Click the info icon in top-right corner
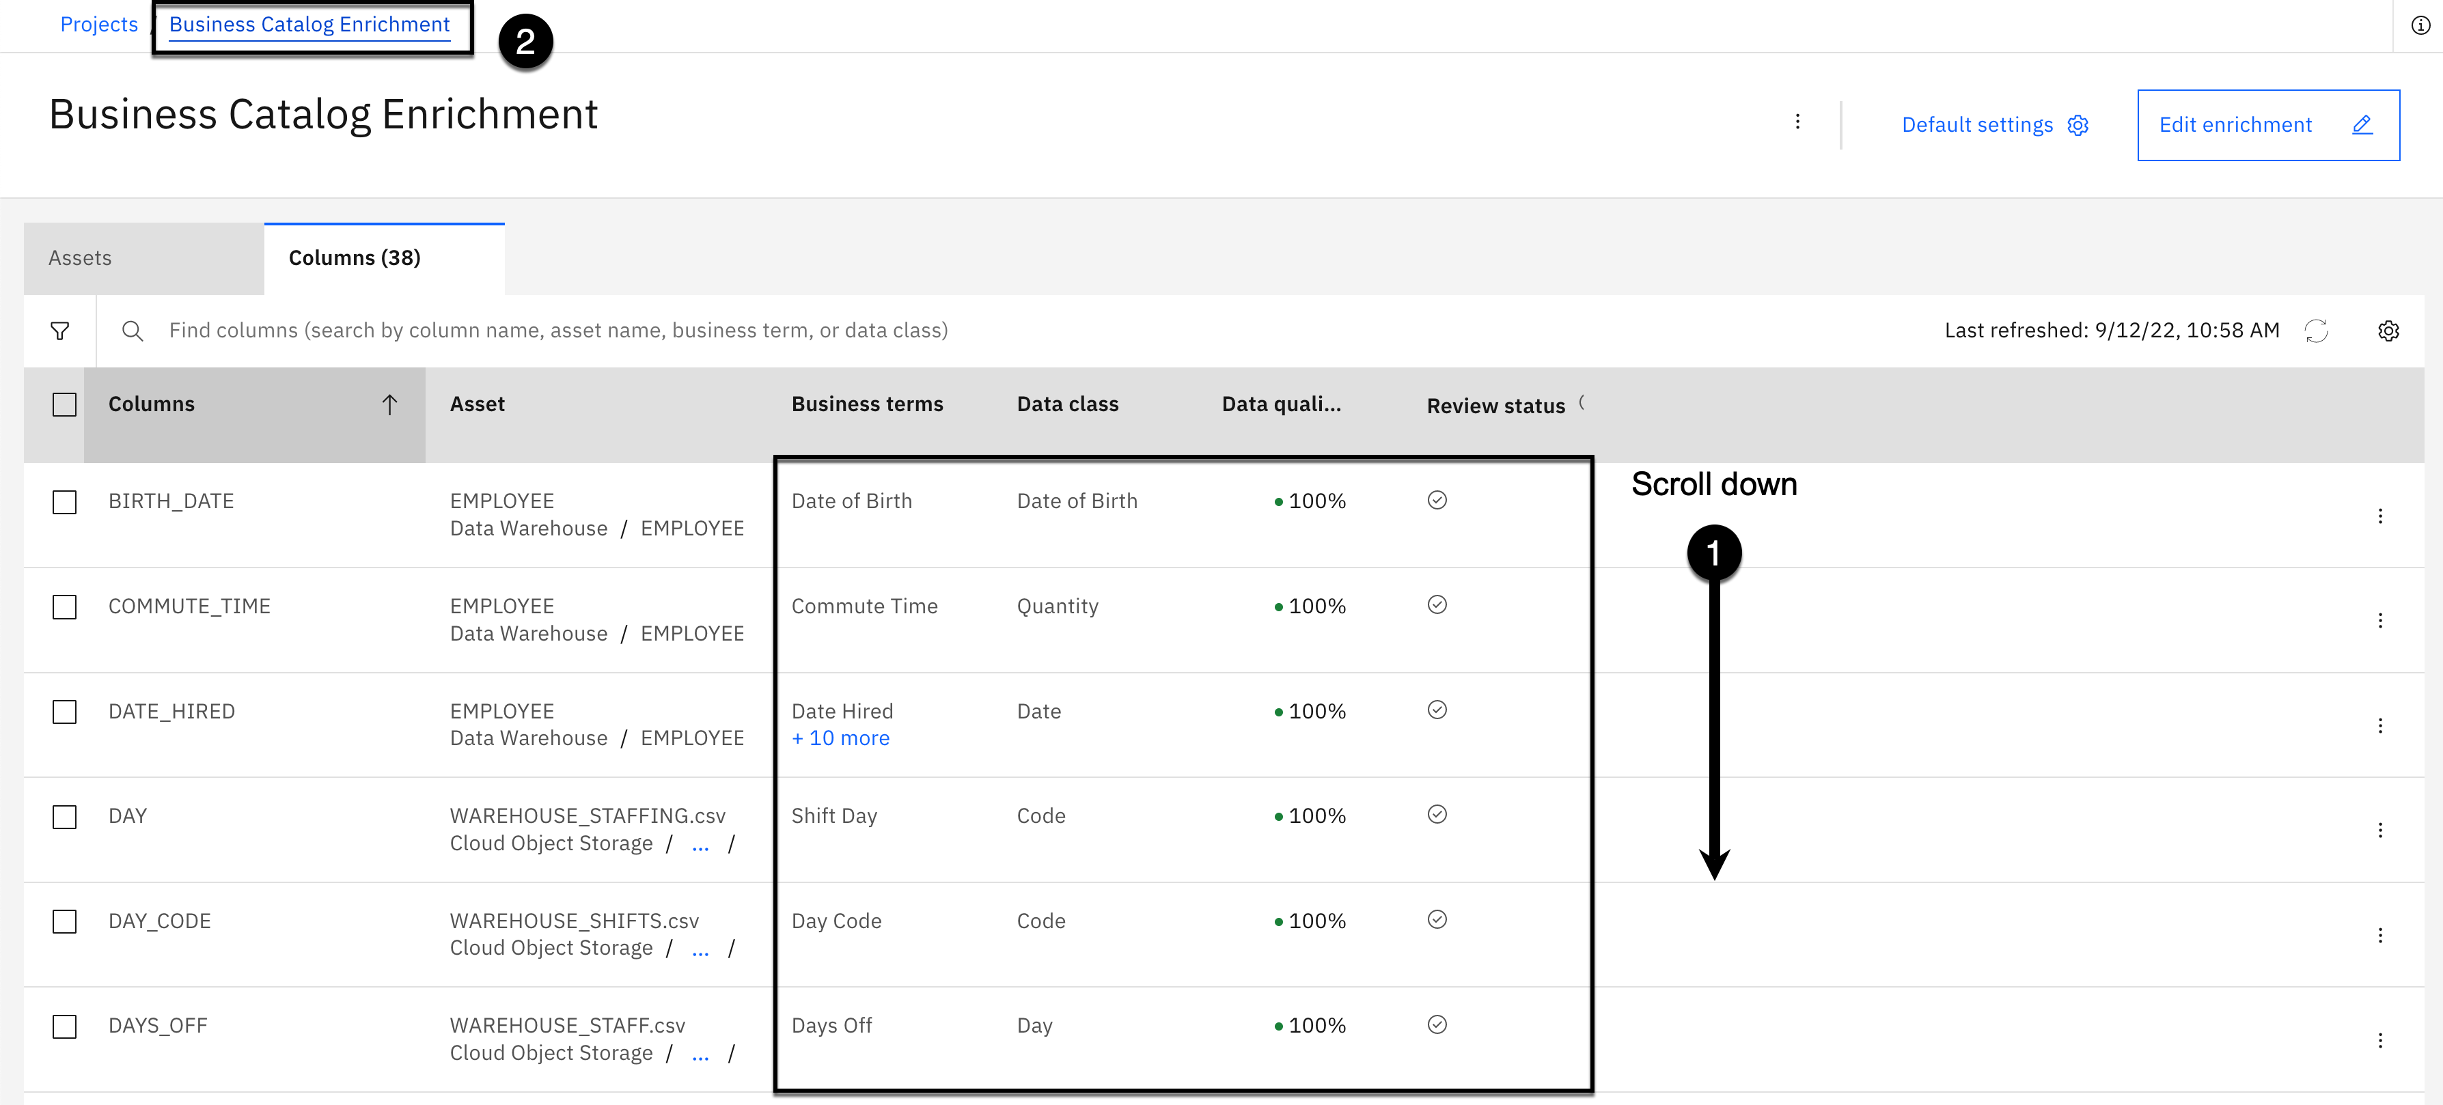The image size is (2443, 1105). [x=2420, y=25]
